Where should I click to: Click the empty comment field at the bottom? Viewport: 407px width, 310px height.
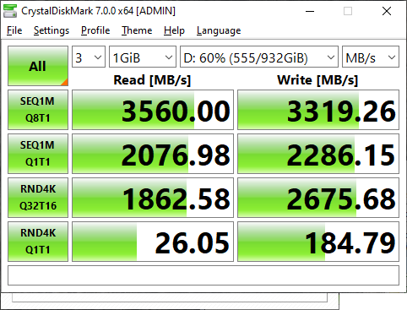tap(203, 275)
